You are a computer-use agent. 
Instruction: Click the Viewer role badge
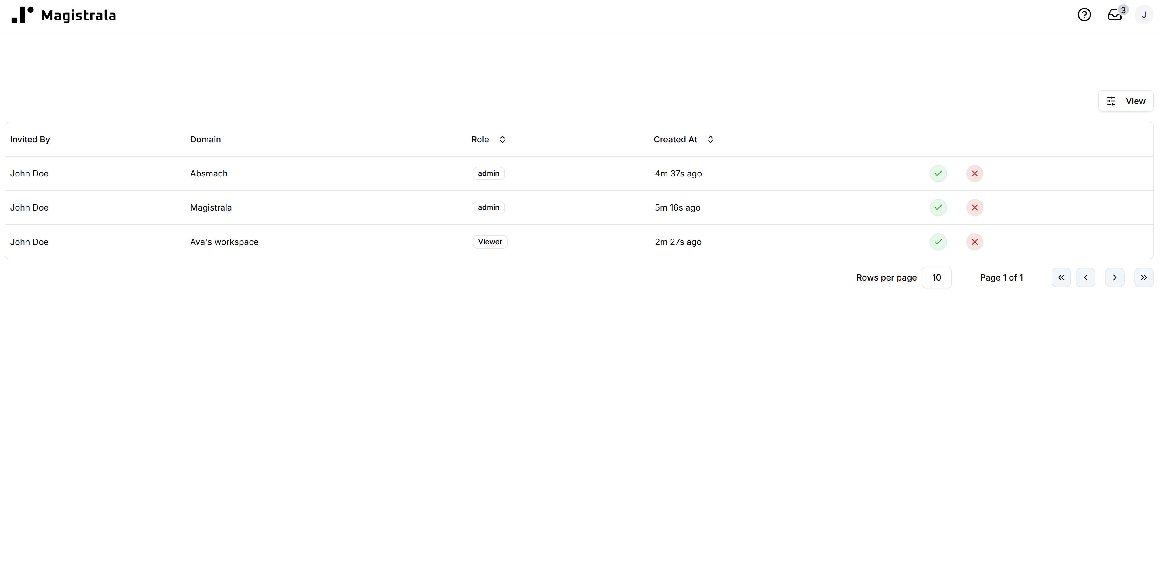490,242
